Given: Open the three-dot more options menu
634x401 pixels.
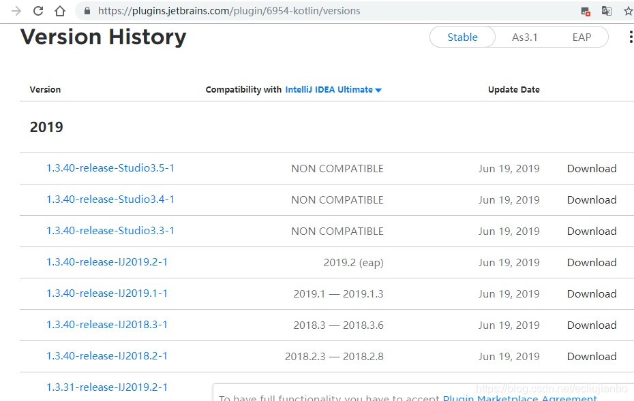Looking at the screenshot, I should click(631, 37).
